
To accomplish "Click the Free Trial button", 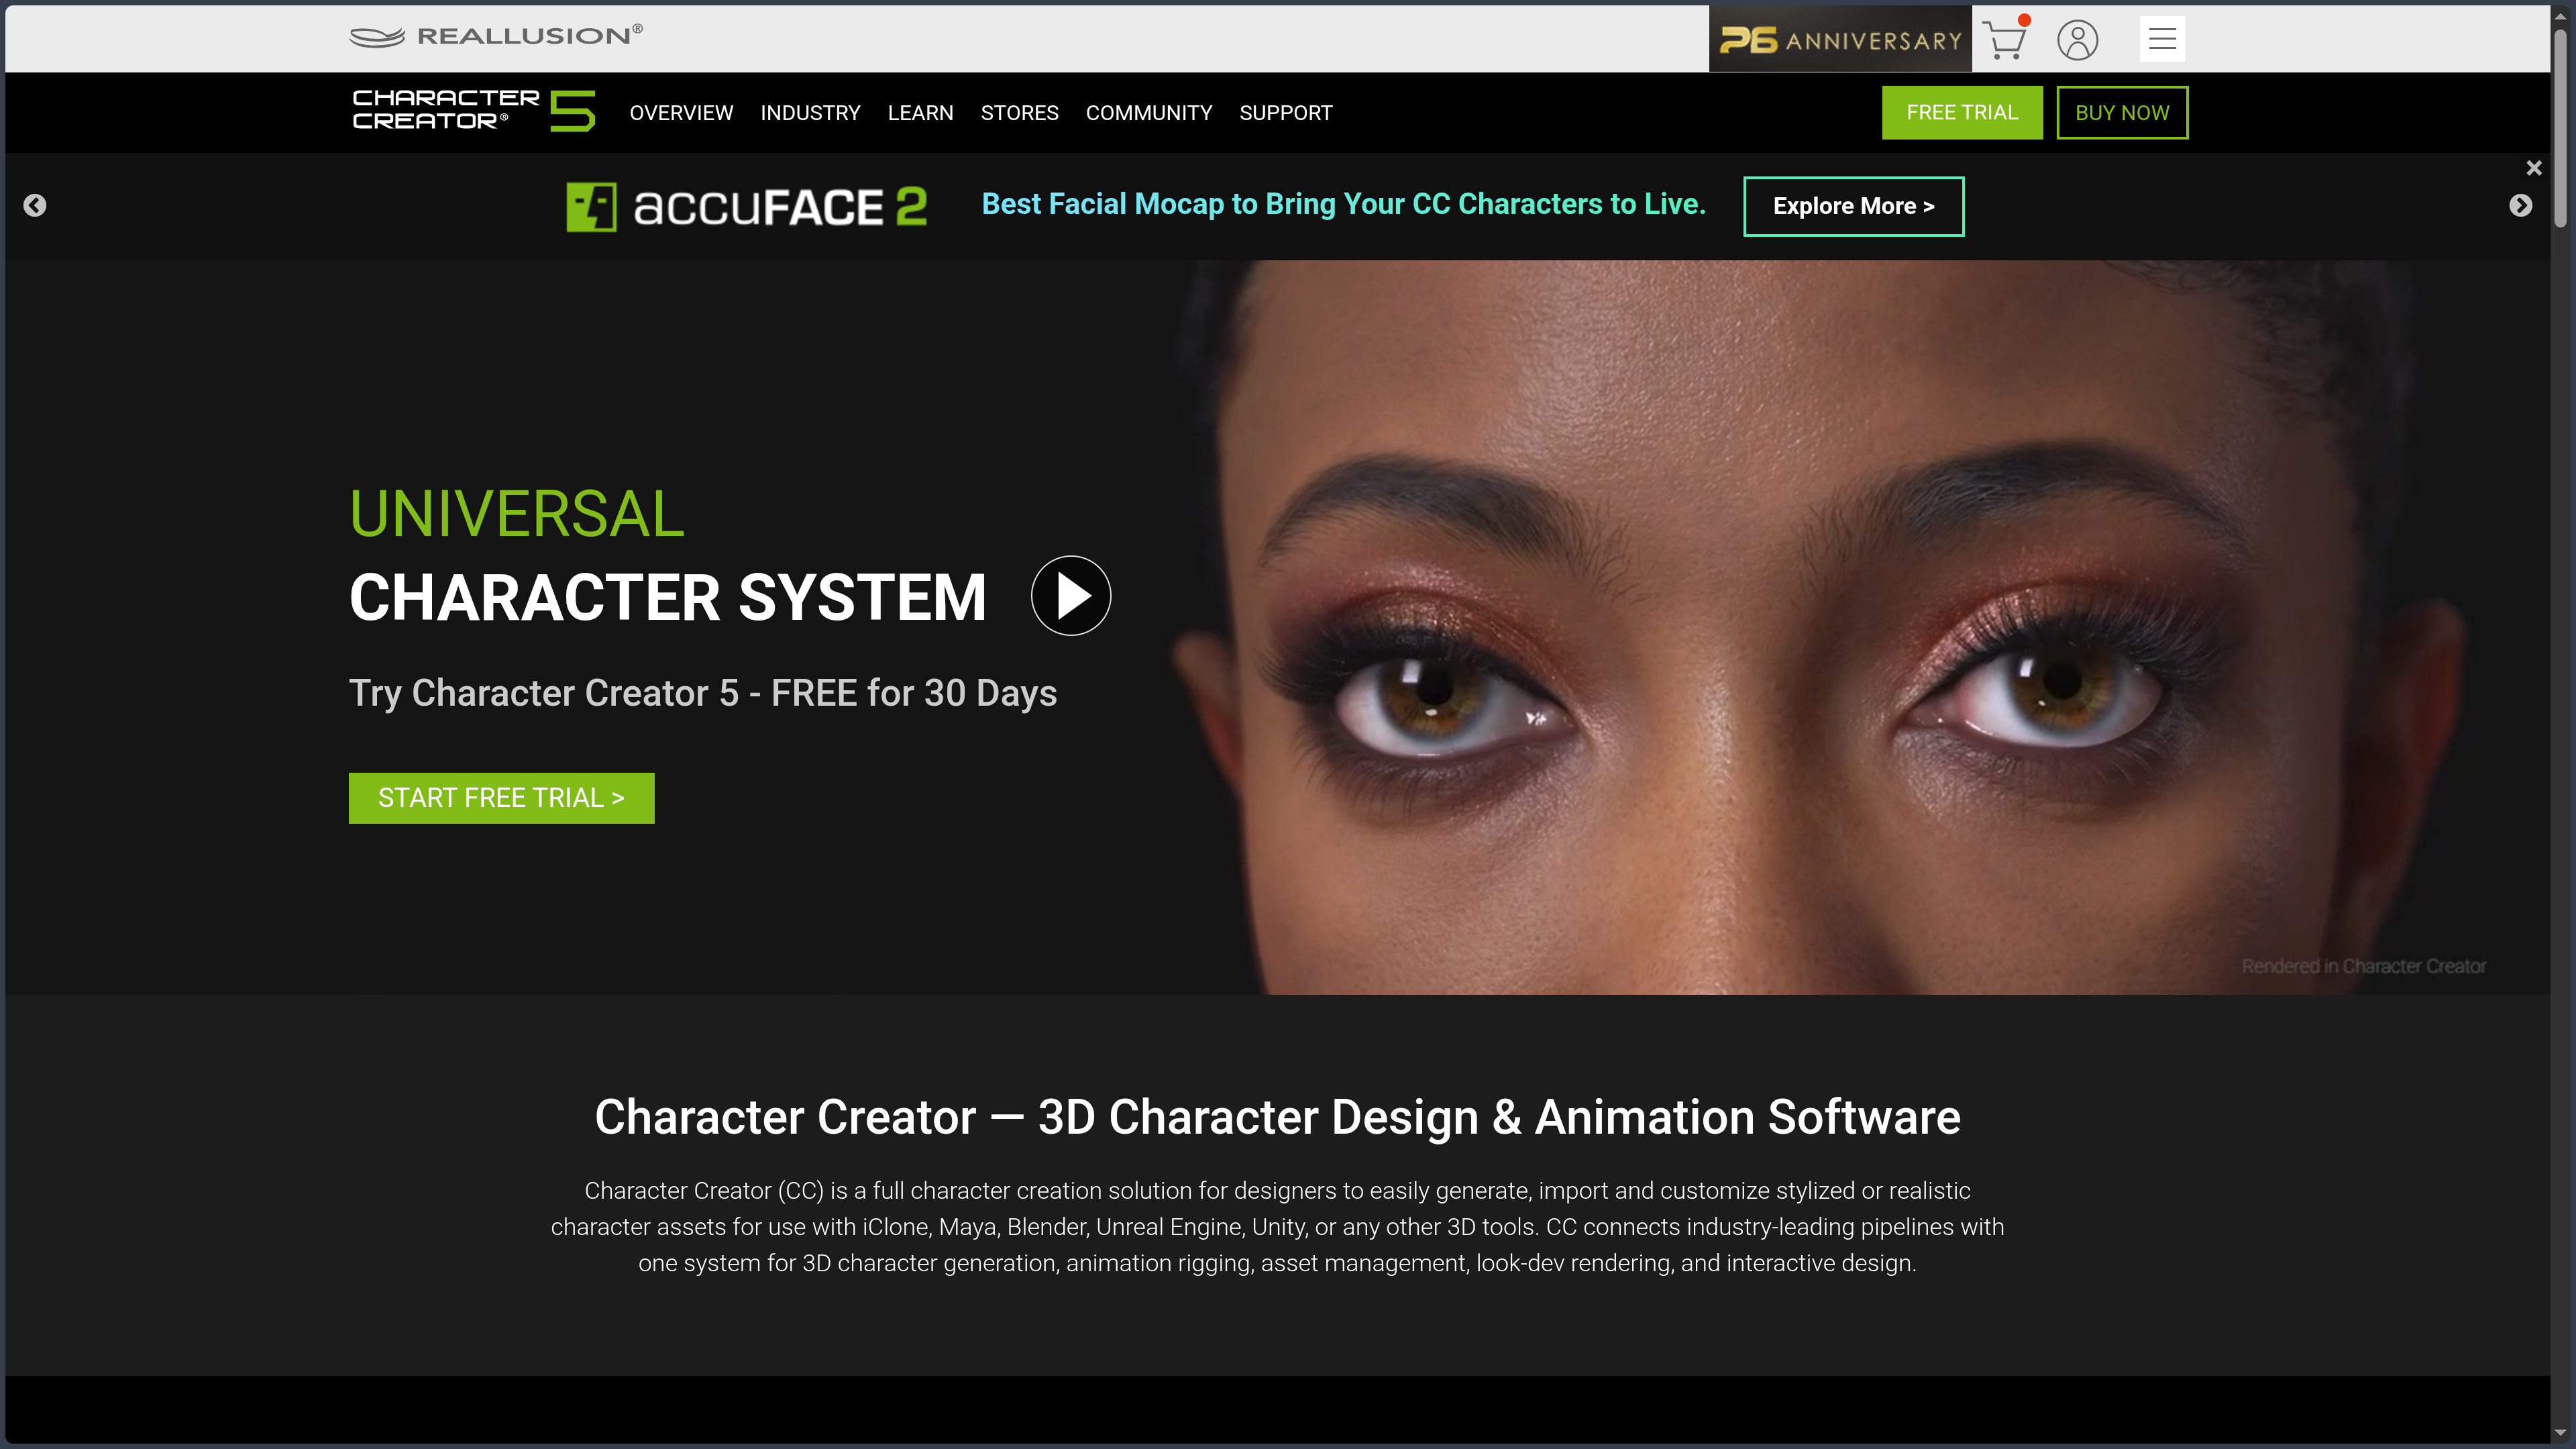I will [x=1962, y=113].
